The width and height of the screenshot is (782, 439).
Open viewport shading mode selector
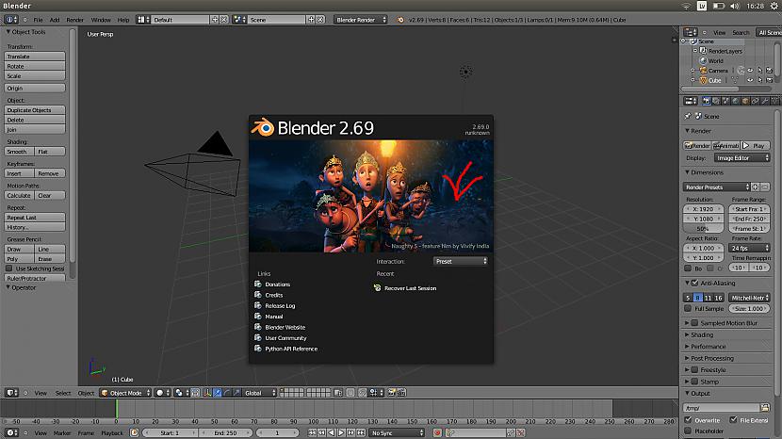pyautogui.click(x=163, y=393)
